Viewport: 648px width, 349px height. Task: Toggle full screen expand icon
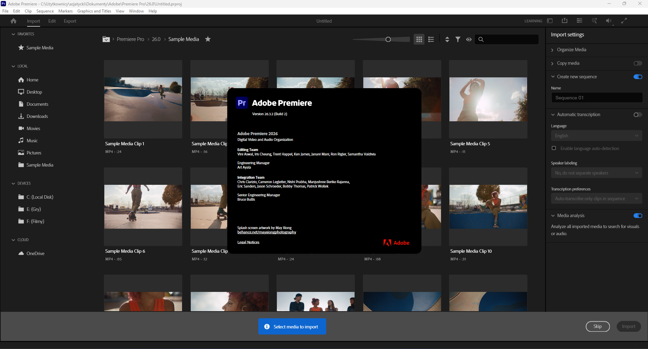[x=624, y=21]
